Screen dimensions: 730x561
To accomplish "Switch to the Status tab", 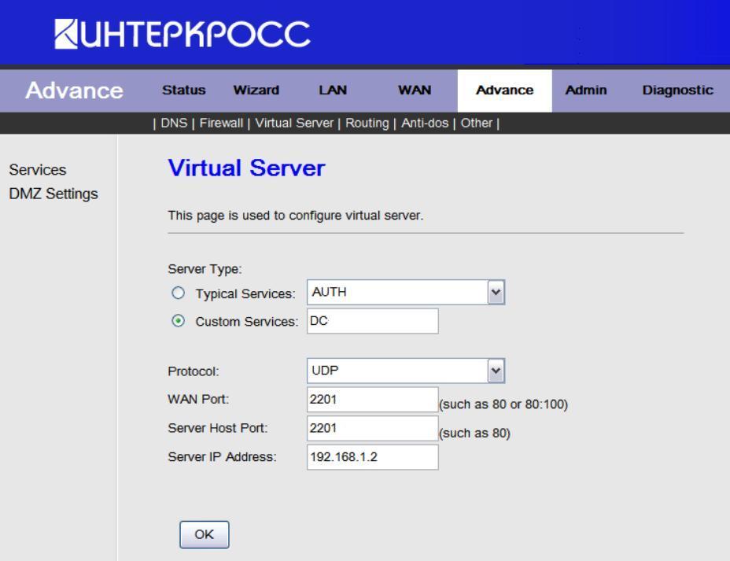I will point(183,90).
